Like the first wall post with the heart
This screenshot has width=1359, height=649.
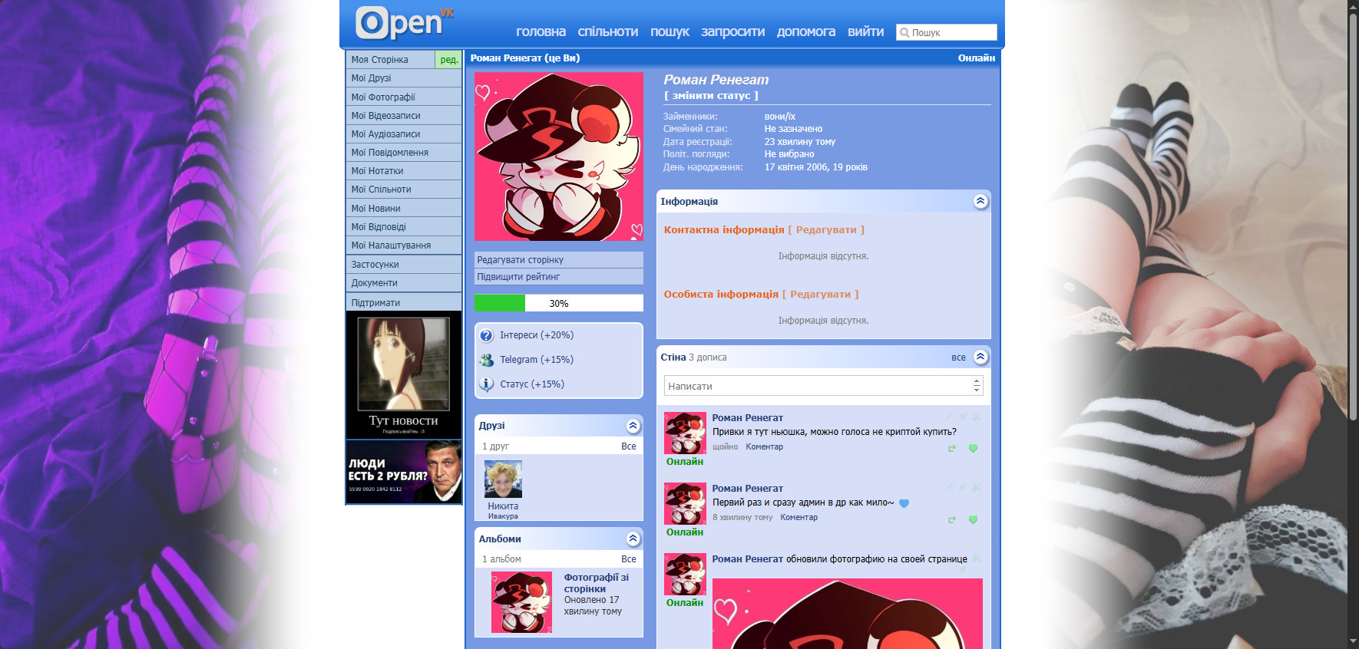pyautogui.click(x=973, y=449)
